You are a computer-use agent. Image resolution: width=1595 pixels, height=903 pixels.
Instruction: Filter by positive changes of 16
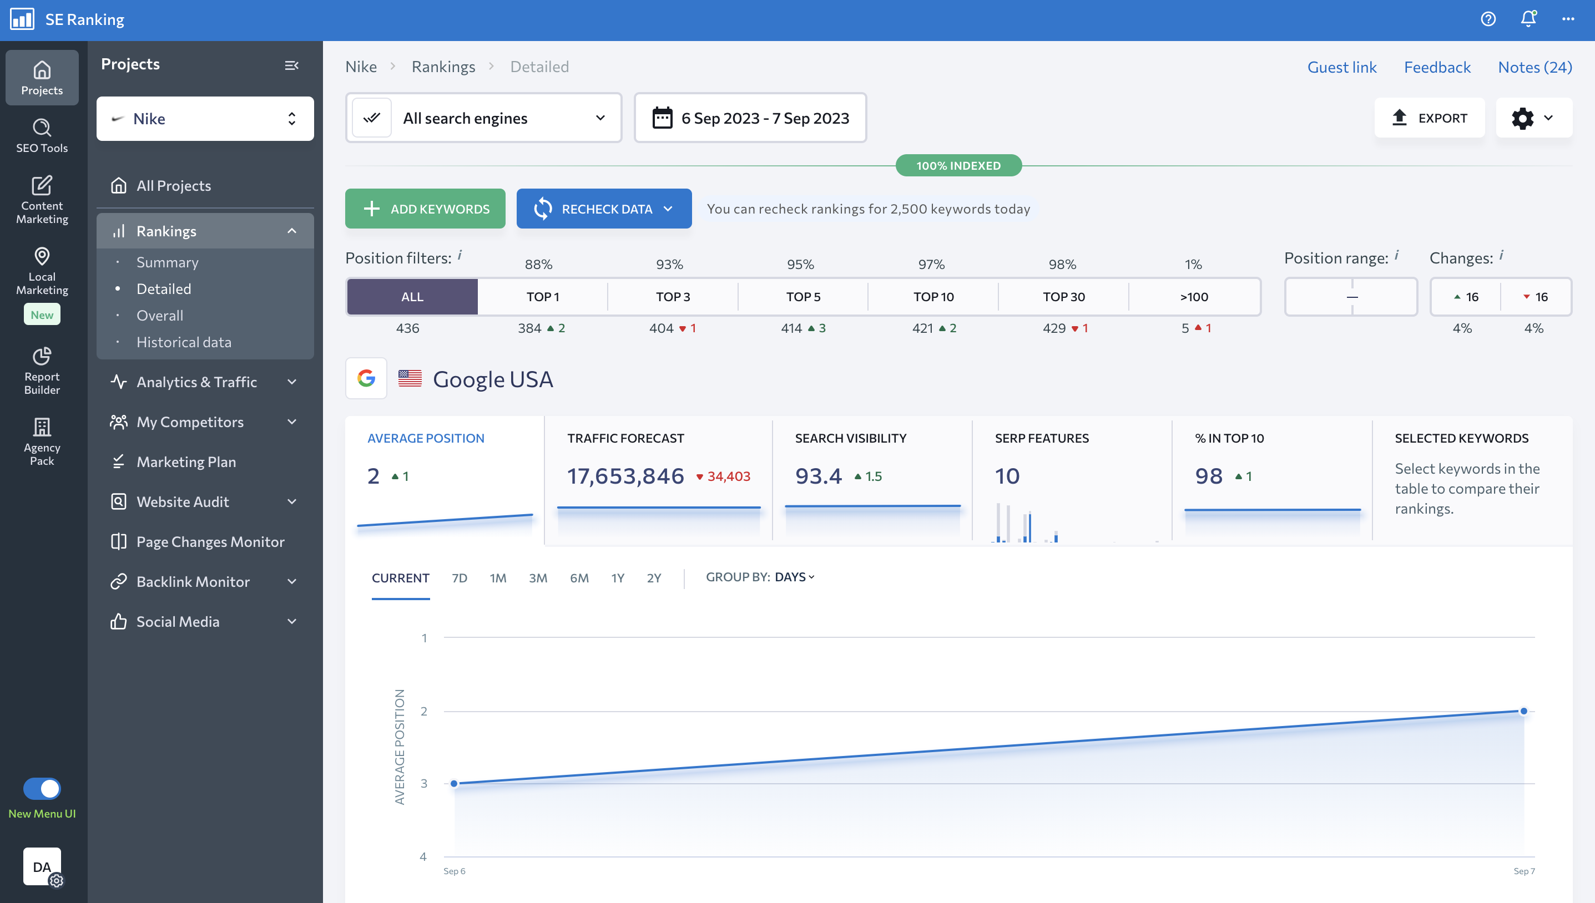tap(1466, 296)
